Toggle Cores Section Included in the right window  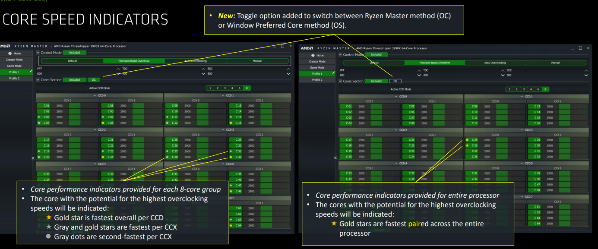(376, 81)
